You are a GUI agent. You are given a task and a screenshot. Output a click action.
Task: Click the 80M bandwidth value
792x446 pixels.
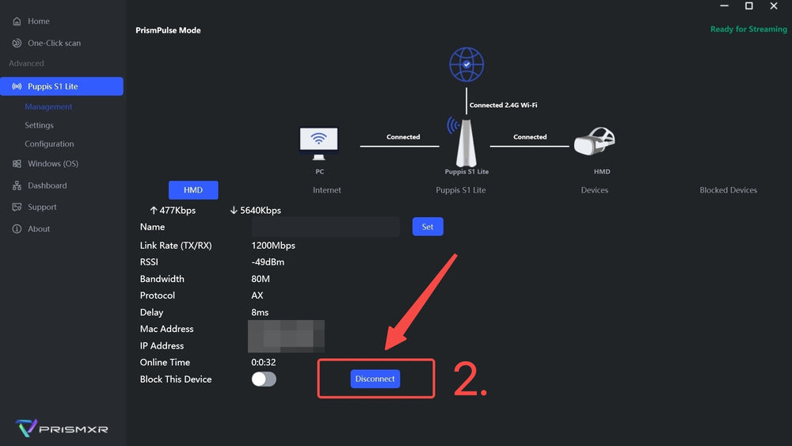point(261,279)
